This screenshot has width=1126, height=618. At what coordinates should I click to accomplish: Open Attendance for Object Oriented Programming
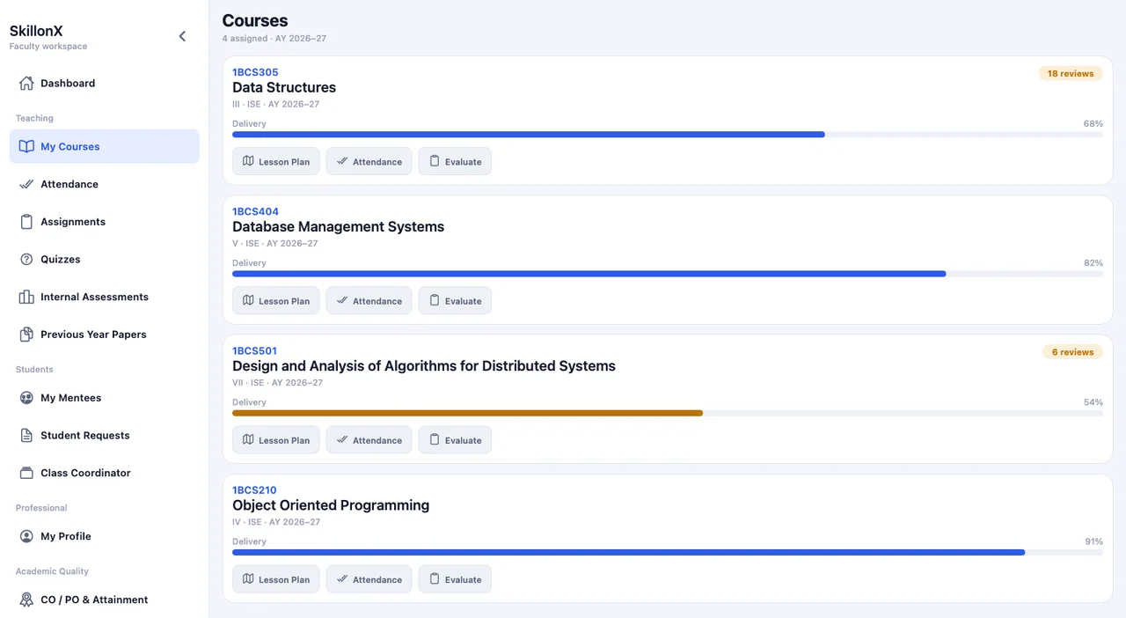pyautogui.click(x=369, y=578)
